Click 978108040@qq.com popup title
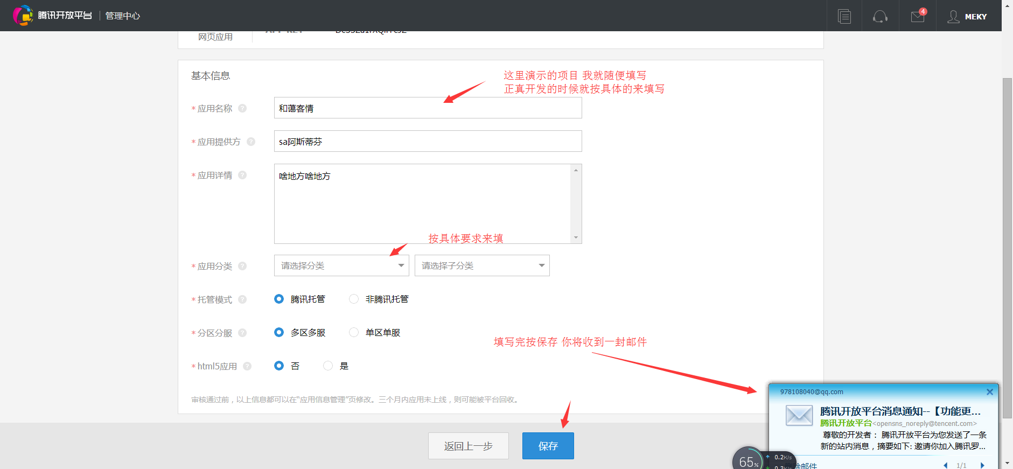Image resolution: width=1013 pixels, height=469 pixels. pos(812,392)
